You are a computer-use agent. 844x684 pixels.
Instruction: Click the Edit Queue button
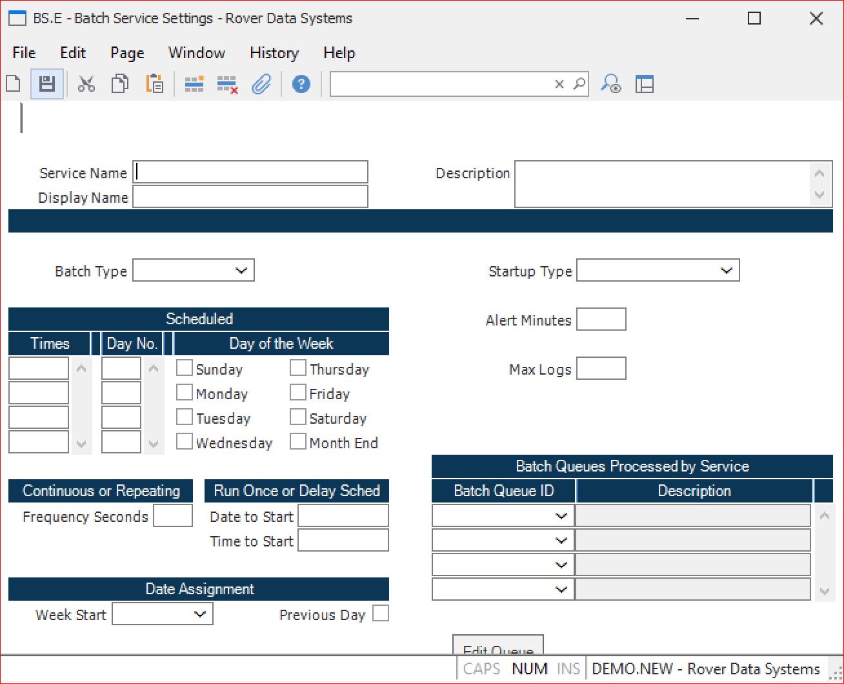point(497,646)
